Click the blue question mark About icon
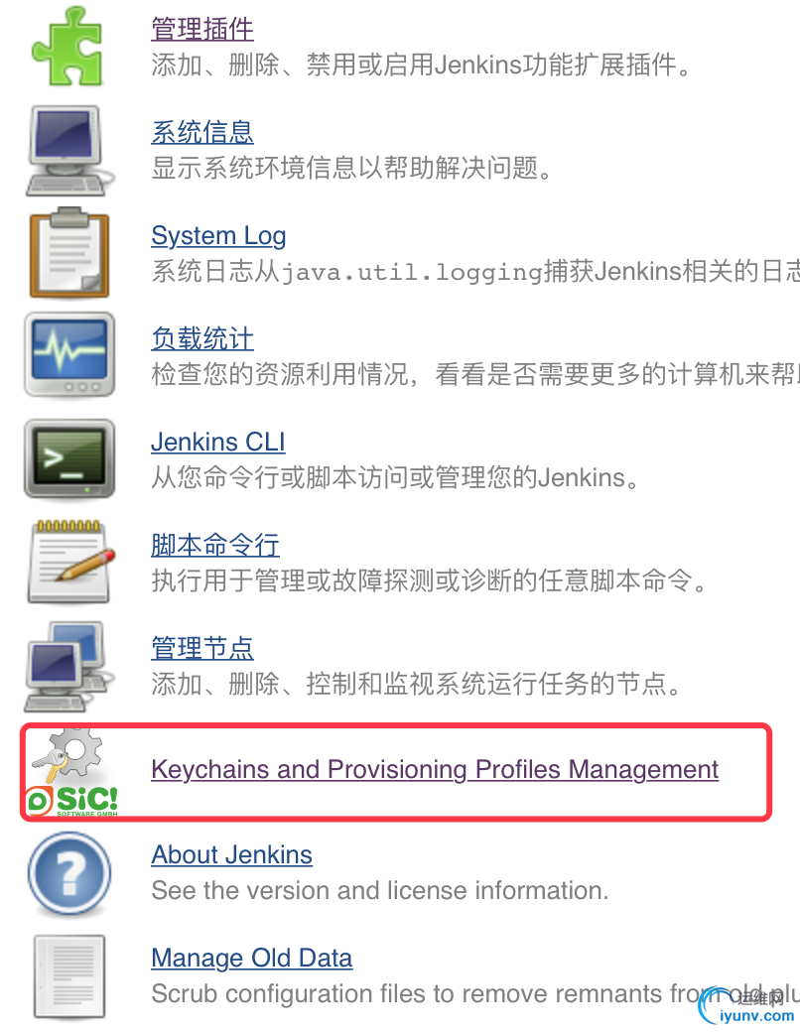 point(69,874)
